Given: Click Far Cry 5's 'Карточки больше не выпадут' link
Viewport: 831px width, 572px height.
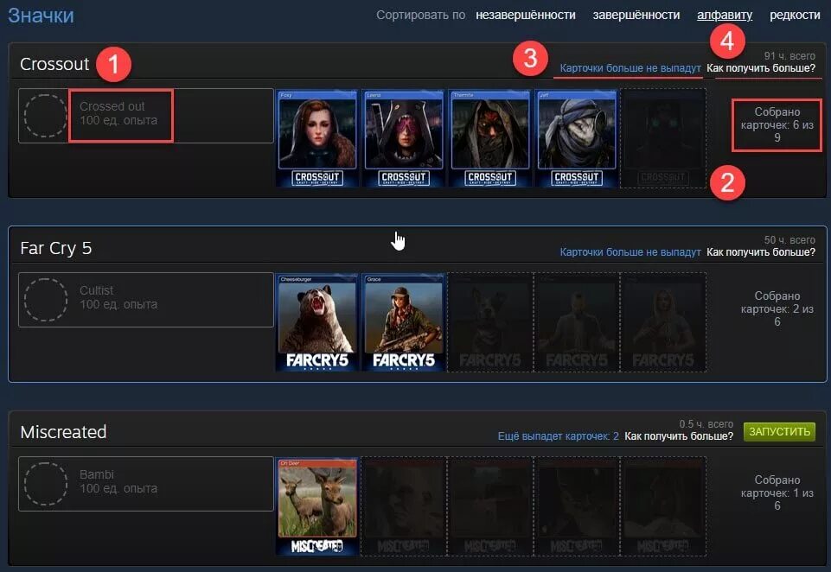Looking at the screenshot, I should coord(630,252).
